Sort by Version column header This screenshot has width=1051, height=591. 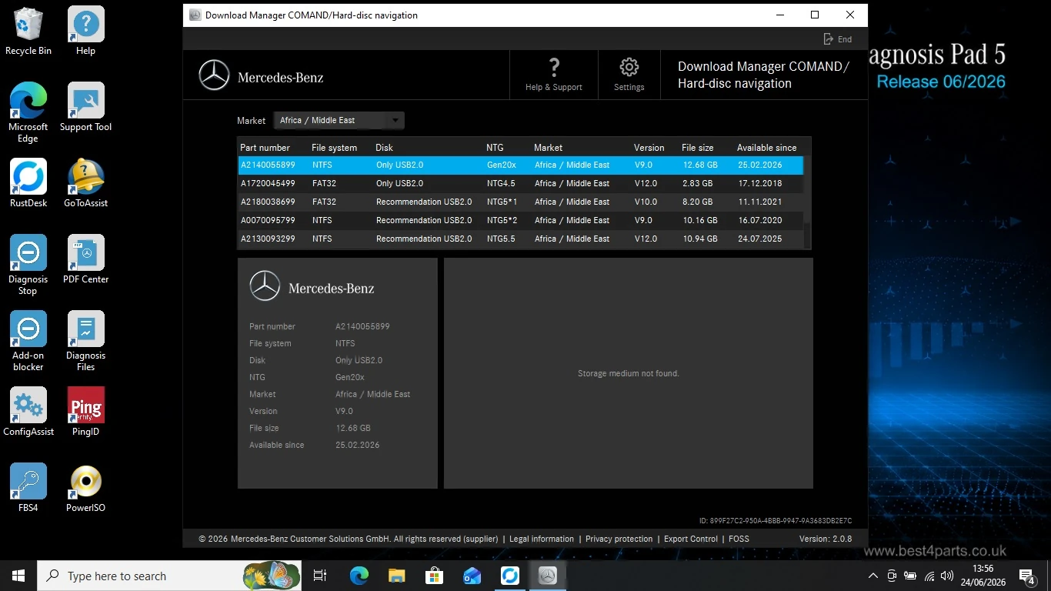(649, 148)
